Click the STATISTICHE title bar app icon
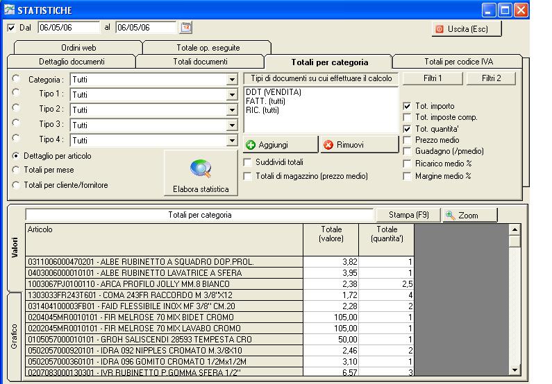Viewport: 552px width, 384px height. [8, 10]
